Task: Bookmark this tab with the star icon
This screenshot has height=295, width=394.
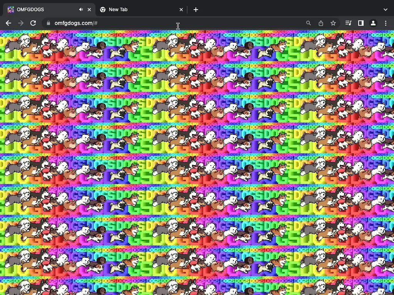Action: 333,23
